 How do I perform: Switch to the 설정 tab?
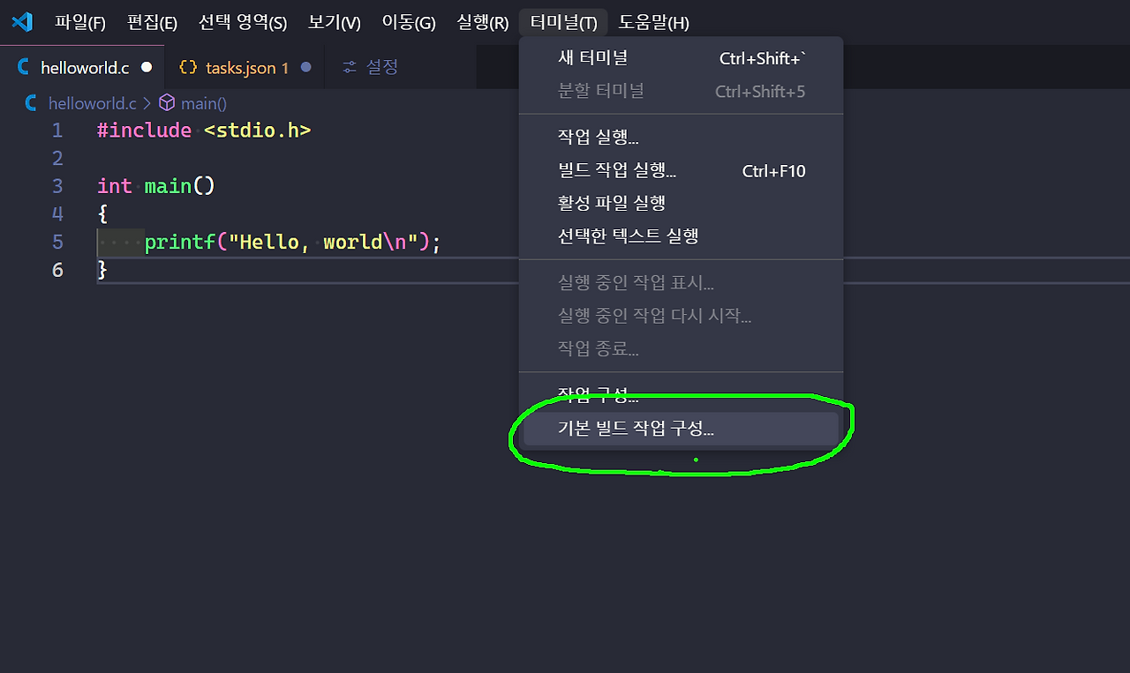coord(380,66)
